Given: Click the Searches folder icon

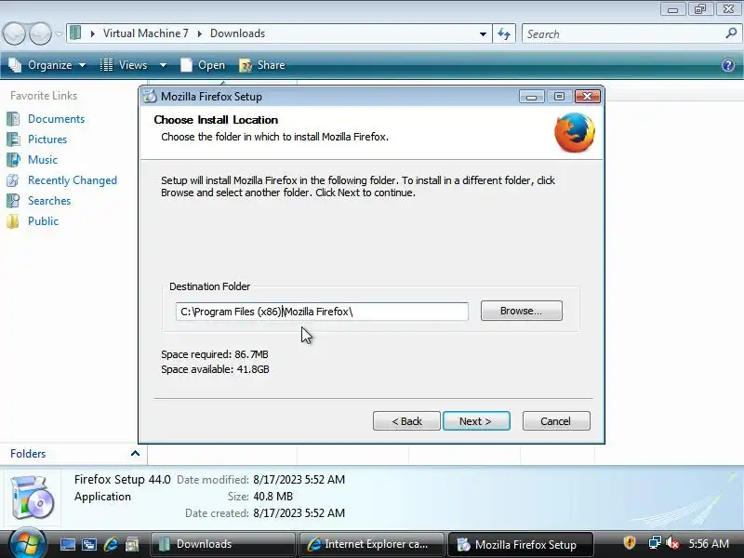Looking at the screenshot, I should tap(13, 201).
